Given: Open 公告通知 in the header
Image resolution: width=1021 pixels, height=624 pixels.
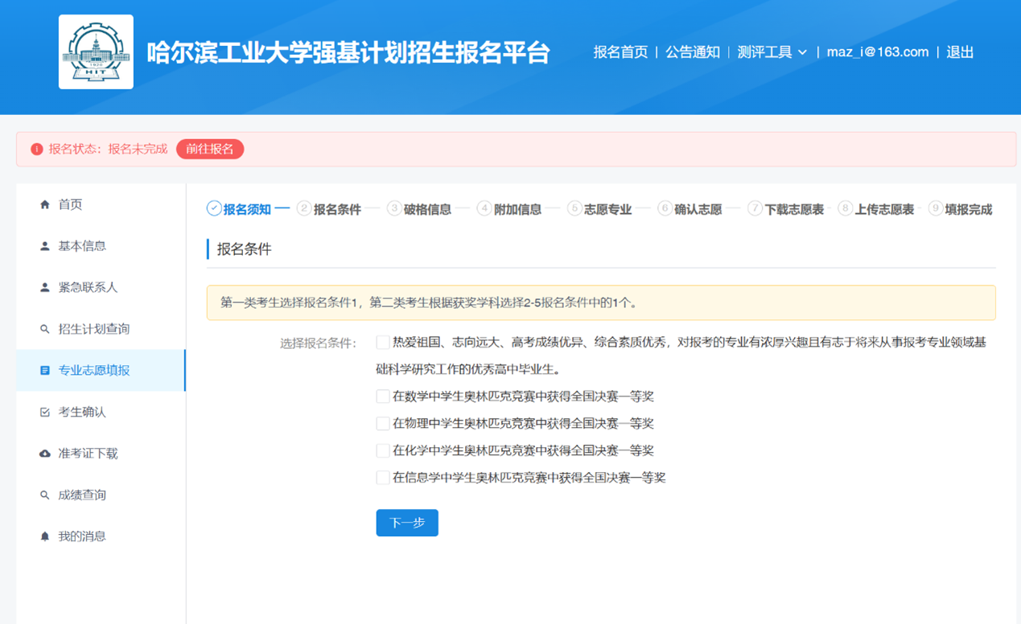Looking at the screenshot, I should pos(693,52).
